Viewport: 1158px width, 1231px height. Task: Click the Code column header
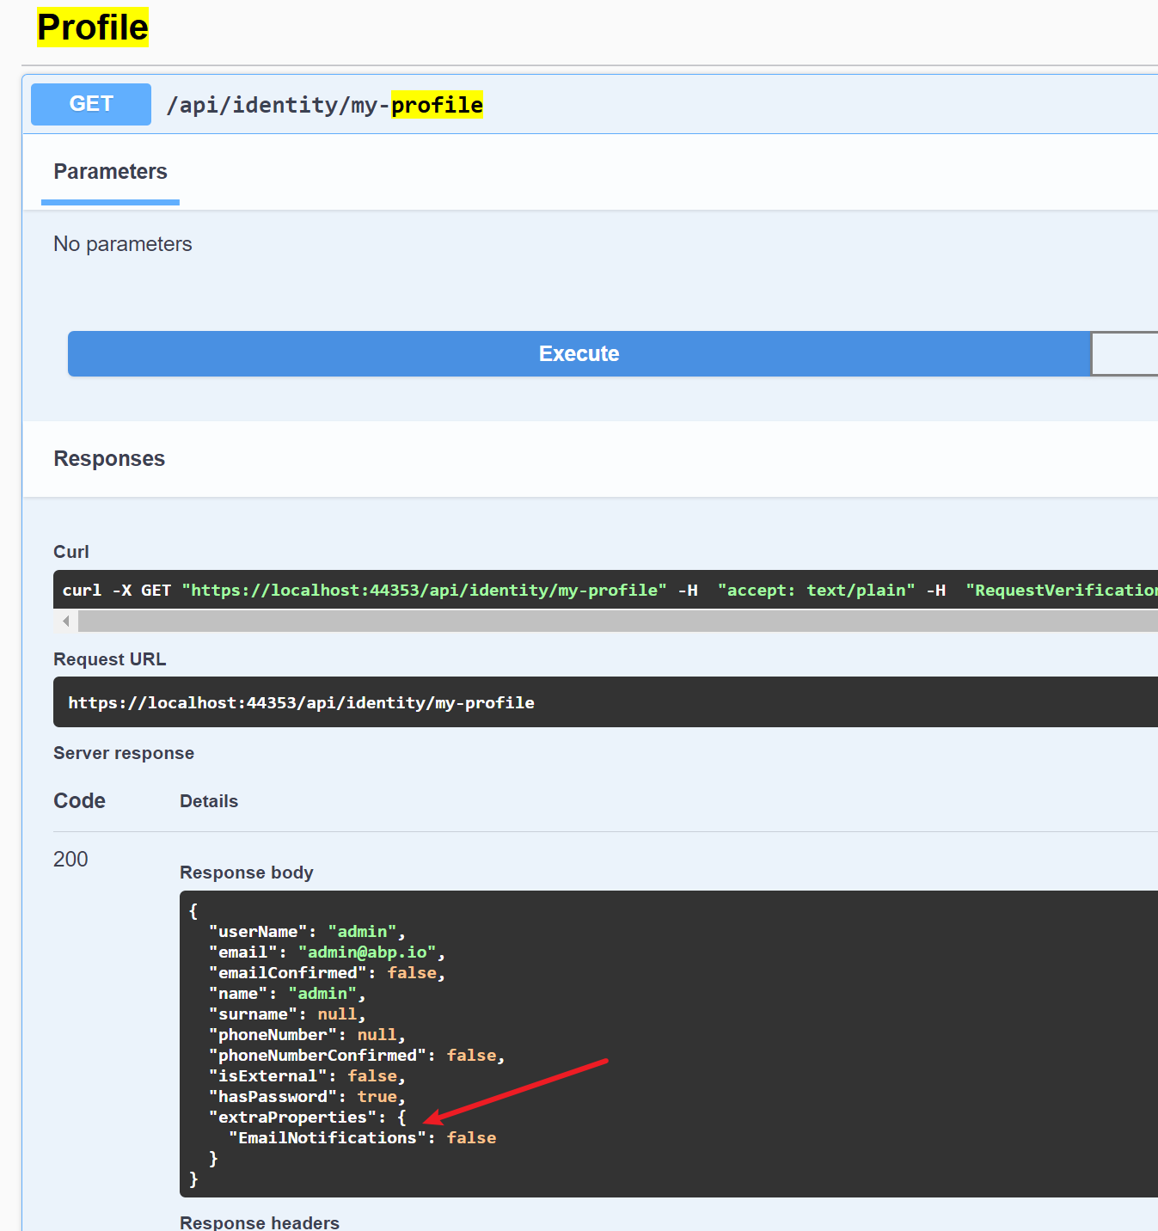pyautogui.click(x=79, y=801)
